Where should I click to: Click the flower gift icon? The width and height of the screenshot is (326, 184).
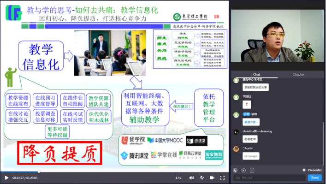243,170
